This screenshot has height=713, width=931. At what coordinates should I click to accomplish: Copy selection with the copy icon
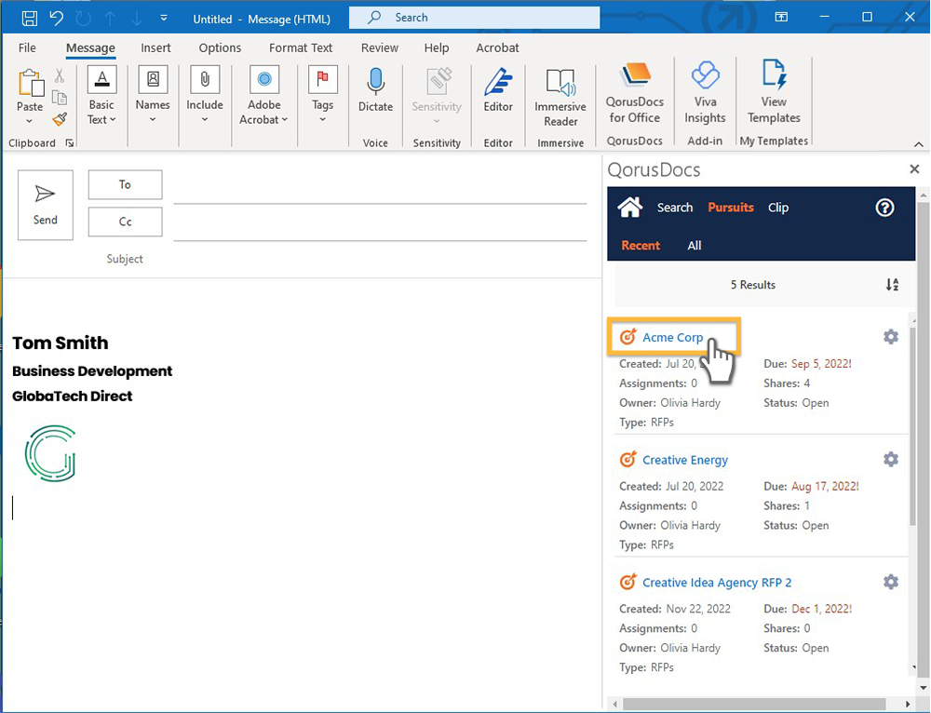pos(60,98)
